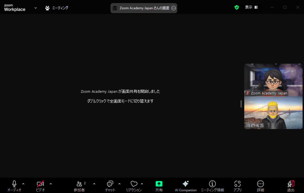Click the screen-share started message text

(x=120, y=91)
